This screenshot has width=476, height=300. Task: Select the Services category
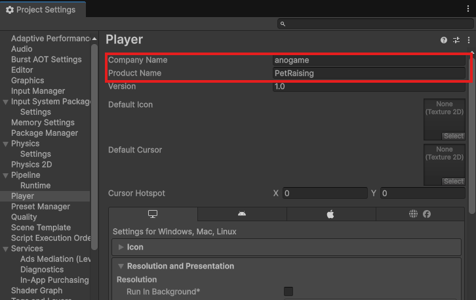pos(27,249)
